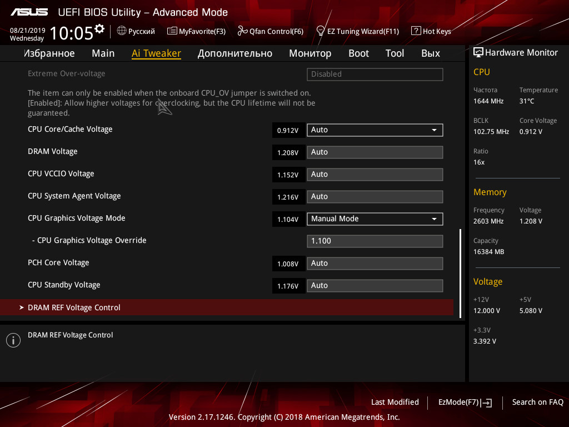Click CPU Graphics Voltage Override field

[375, 241]
